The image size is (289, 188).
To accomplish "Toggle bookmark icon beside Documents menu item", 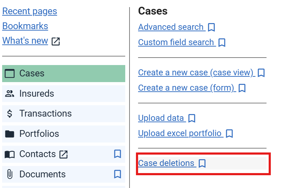I will coord(117,174).
